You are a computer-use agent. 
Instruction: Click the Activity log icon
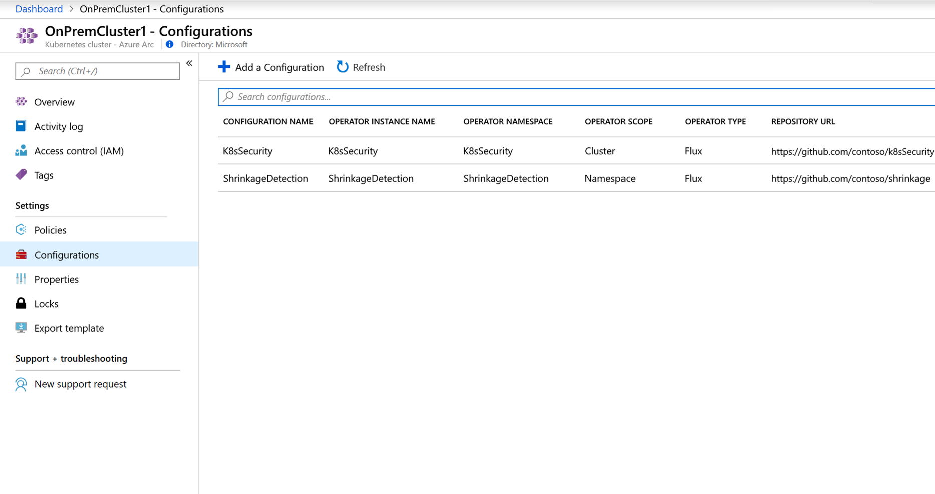pos(21,126)
